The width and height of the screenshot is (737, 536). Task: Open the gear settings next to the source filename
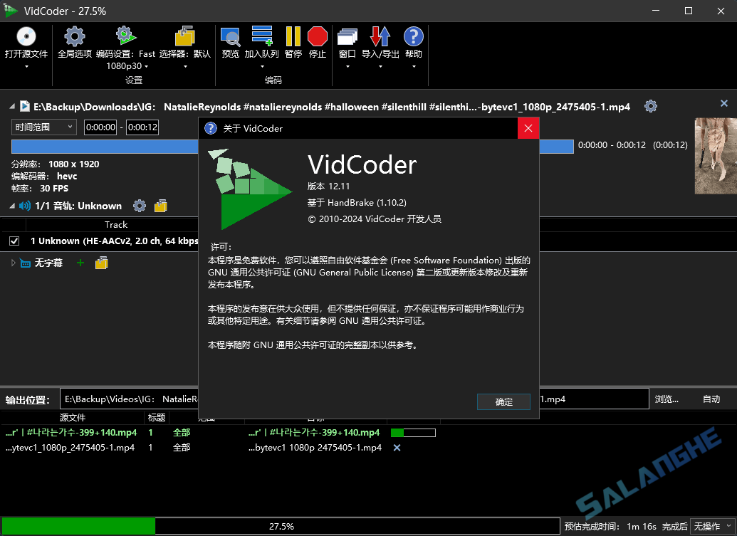650,105
